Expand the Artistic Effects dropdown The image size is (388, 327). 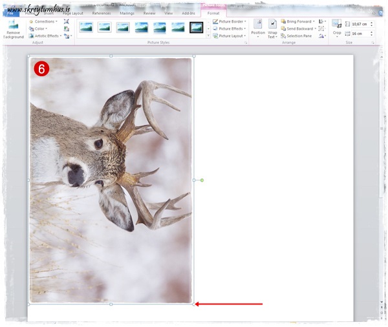pyautogui.click(x=45, y=36)
